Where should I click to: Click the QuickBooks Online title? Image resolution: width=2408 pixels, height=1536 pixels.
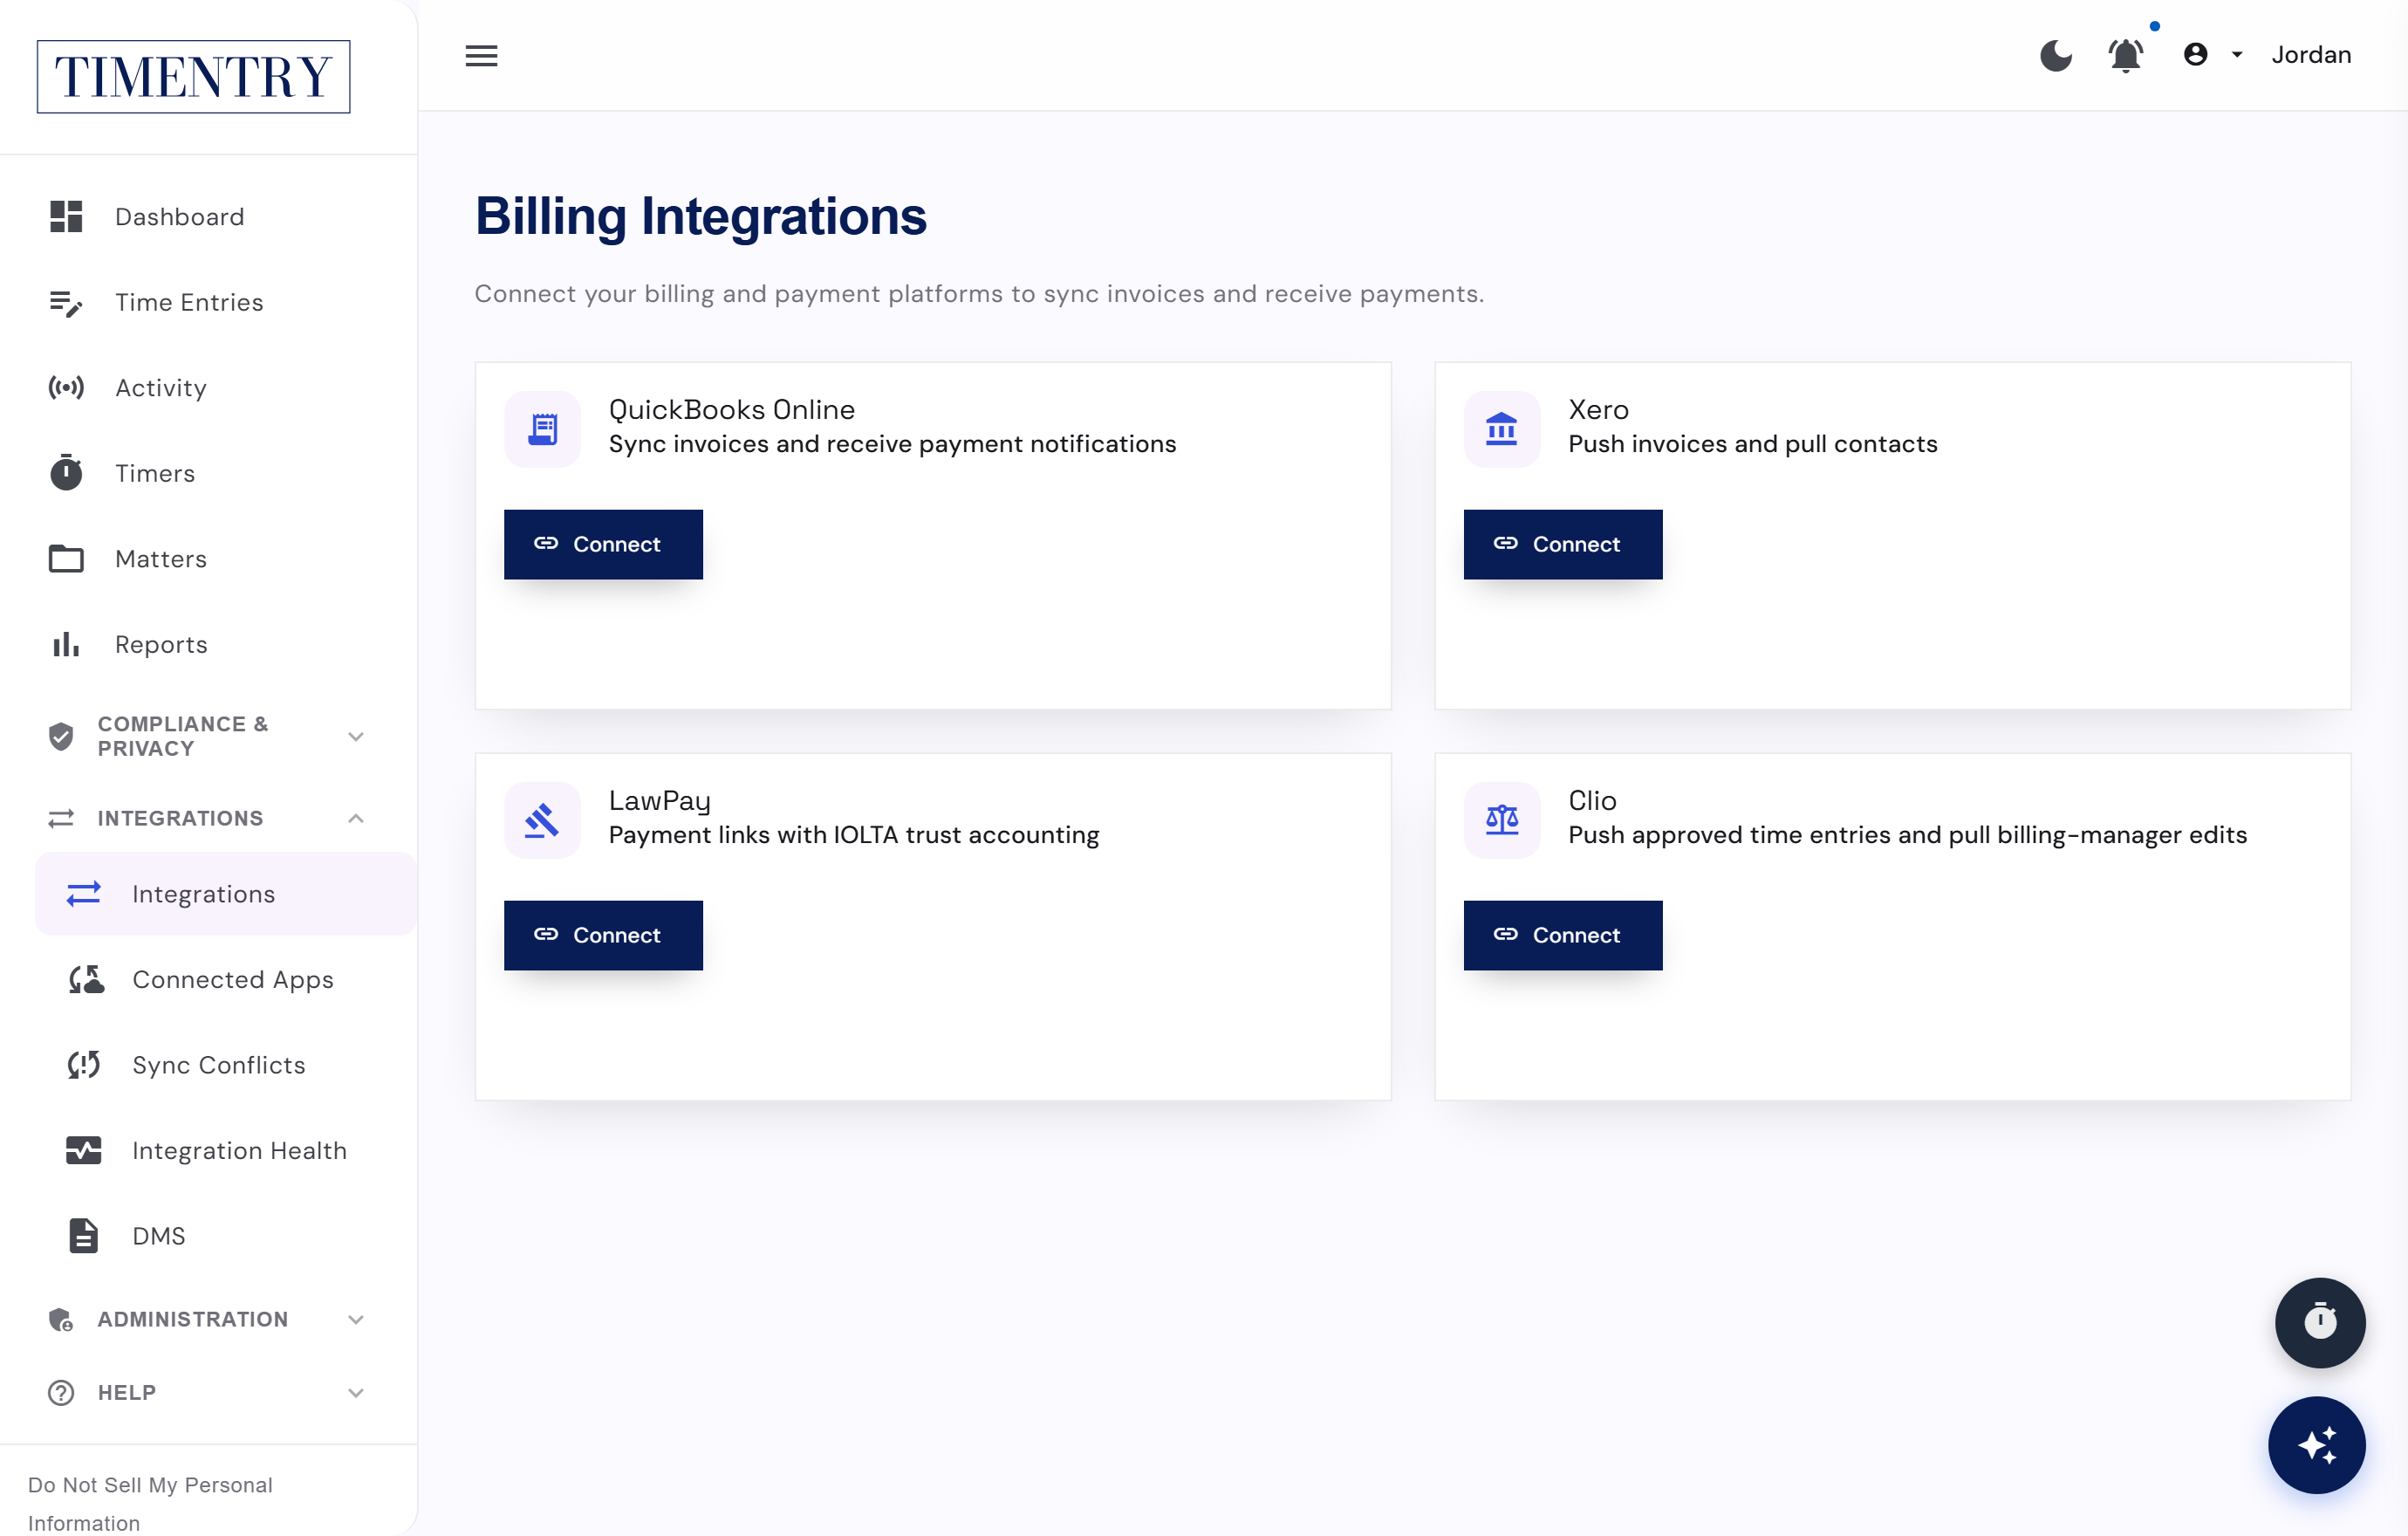(732, 409)
